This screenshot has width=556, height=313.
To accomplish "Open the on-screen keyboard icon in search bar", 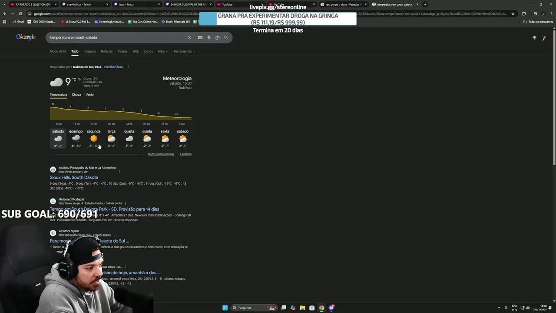I will (x=200, y=37).
